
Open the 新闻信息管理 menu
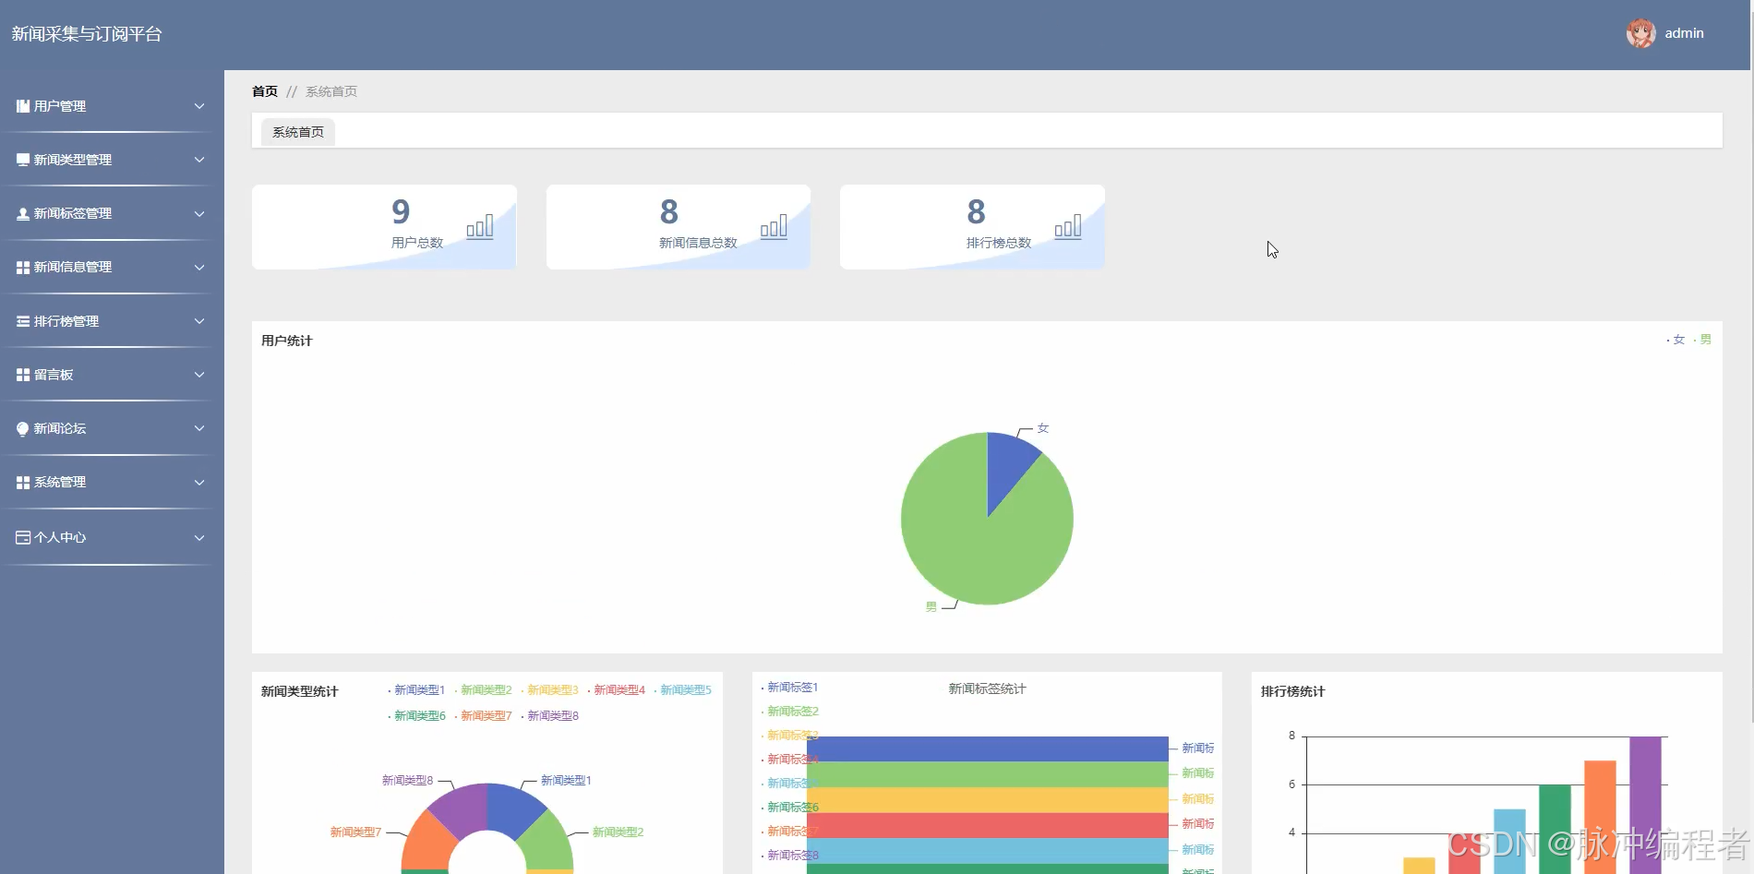tap(112, 267)
